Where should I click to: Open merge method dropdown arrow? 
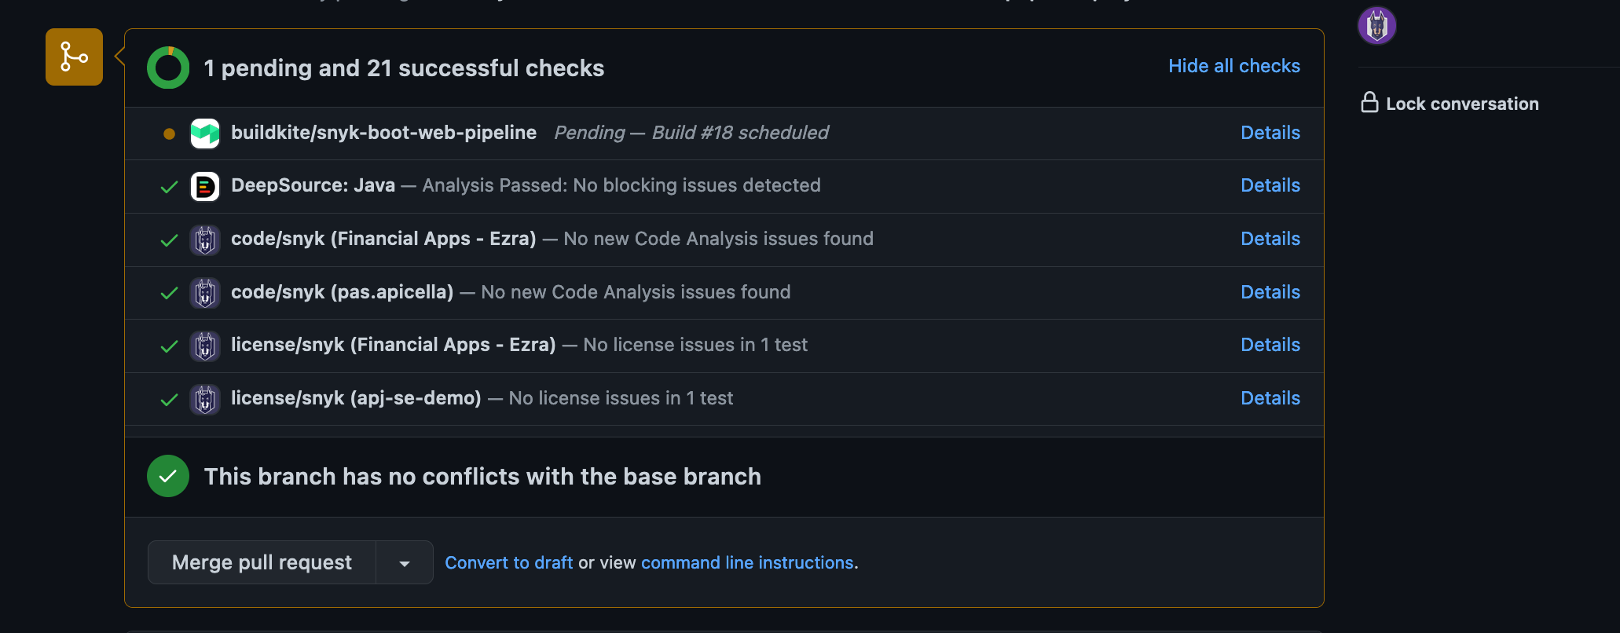point(405,563)
